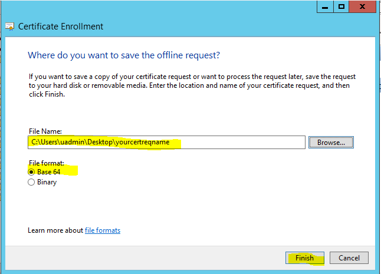Click the Learn more about text
This screenshot has height=274, width=381.
click(55, 230)
